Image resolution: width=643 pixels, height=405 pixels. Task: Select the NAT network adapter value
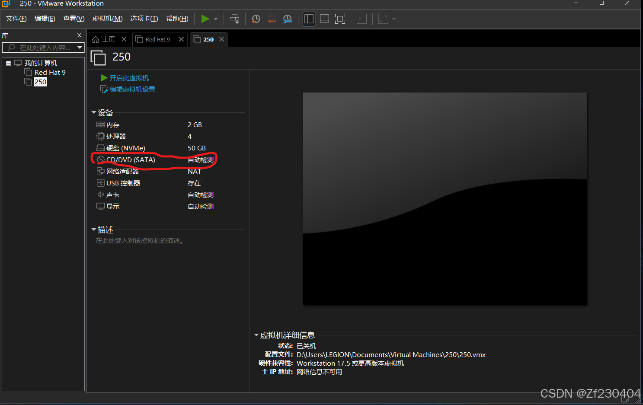(x=194, y=171)
